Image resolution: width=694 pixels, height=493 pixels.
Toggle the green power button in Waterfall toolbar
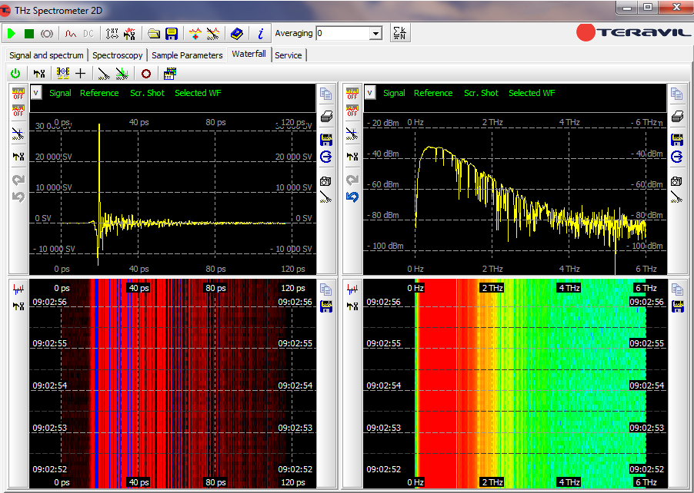[x=15, y=74]
